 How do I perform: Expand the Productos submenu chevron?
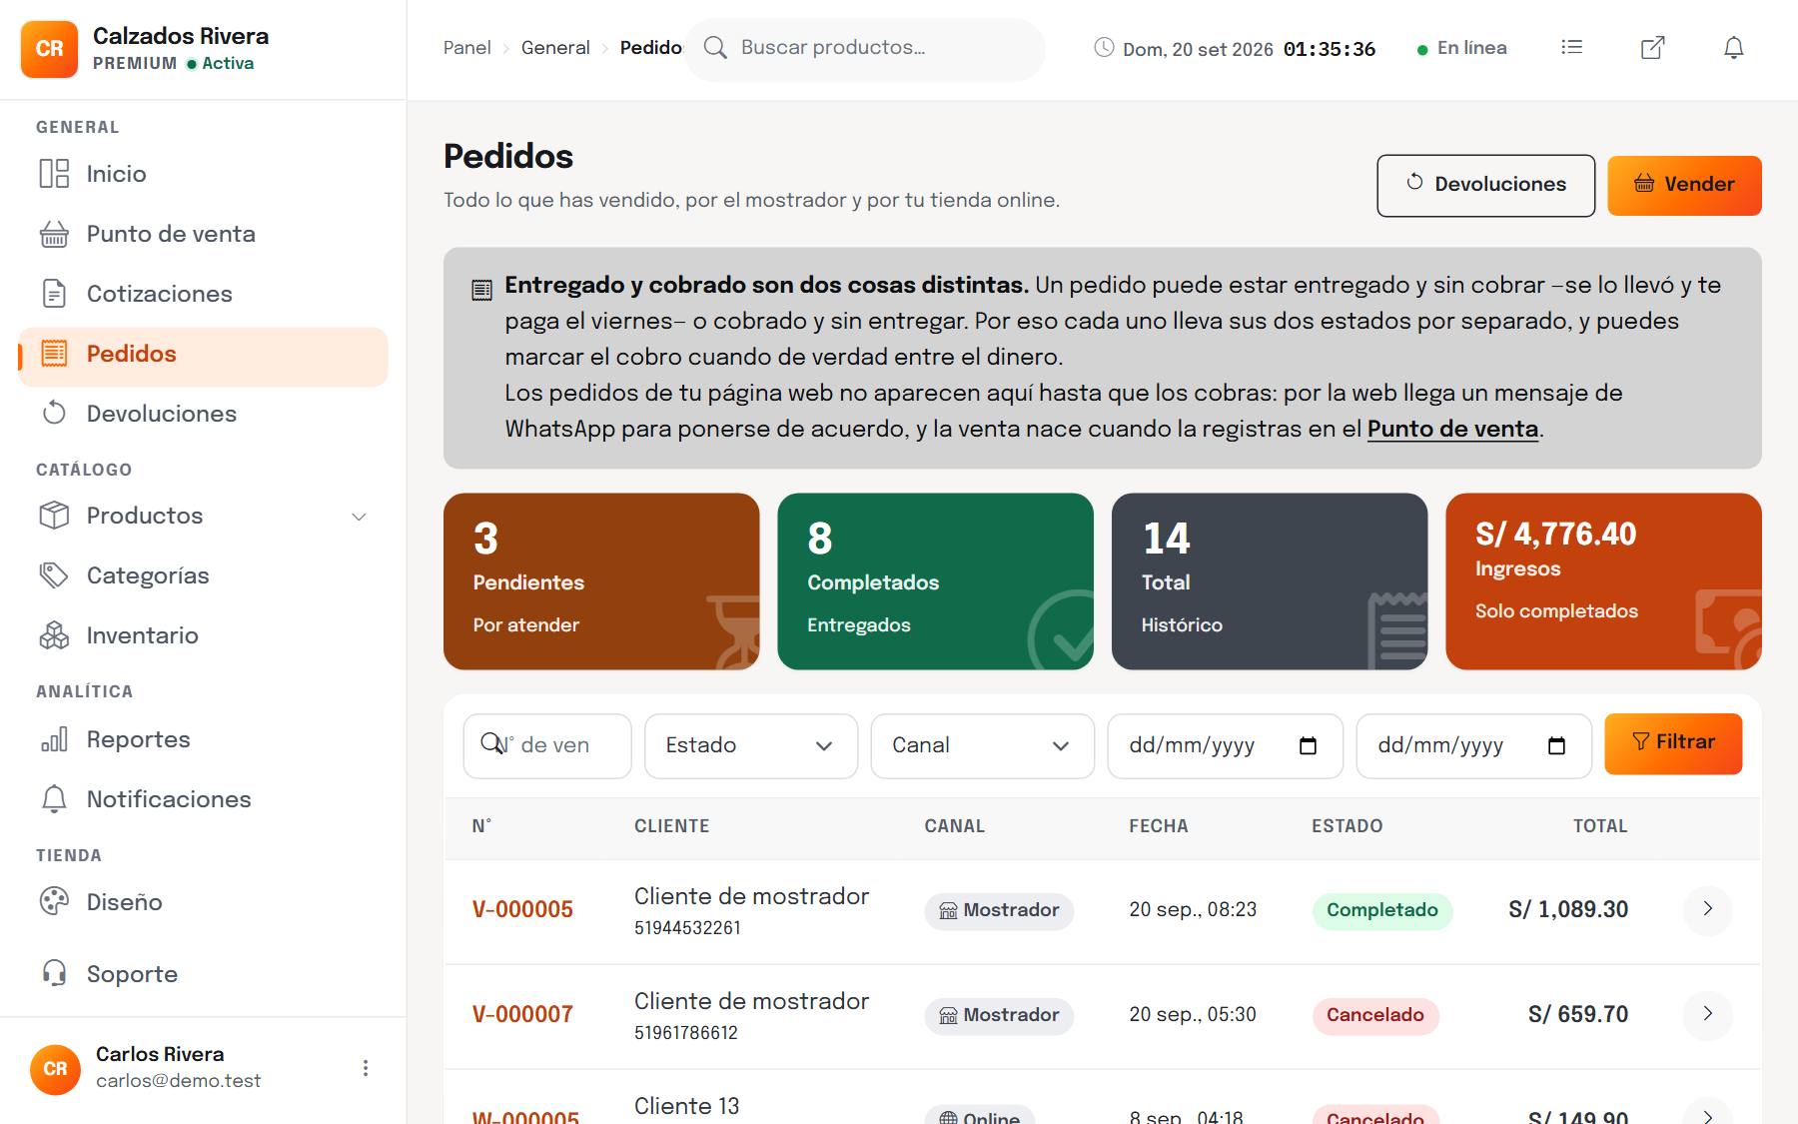click(x=359, y=517)
